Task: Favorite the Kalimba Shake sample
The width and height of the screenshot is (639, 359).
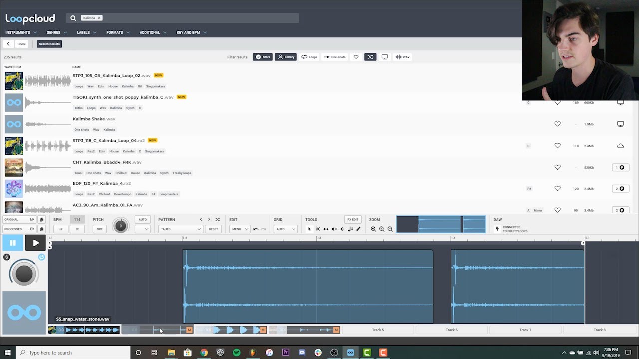Action: (x=557, y=124)
